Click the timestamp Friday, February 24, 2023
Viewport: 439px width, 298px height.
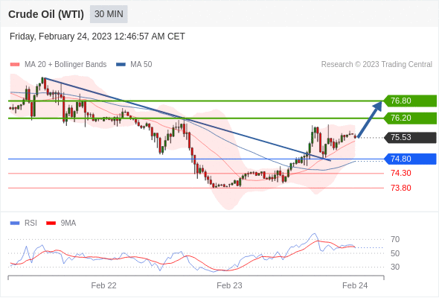click(97, 37)
